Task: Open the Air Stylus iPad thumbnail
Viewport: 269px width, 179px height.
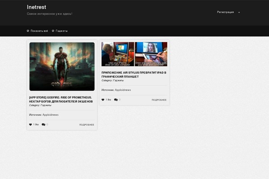Action: 134,54
